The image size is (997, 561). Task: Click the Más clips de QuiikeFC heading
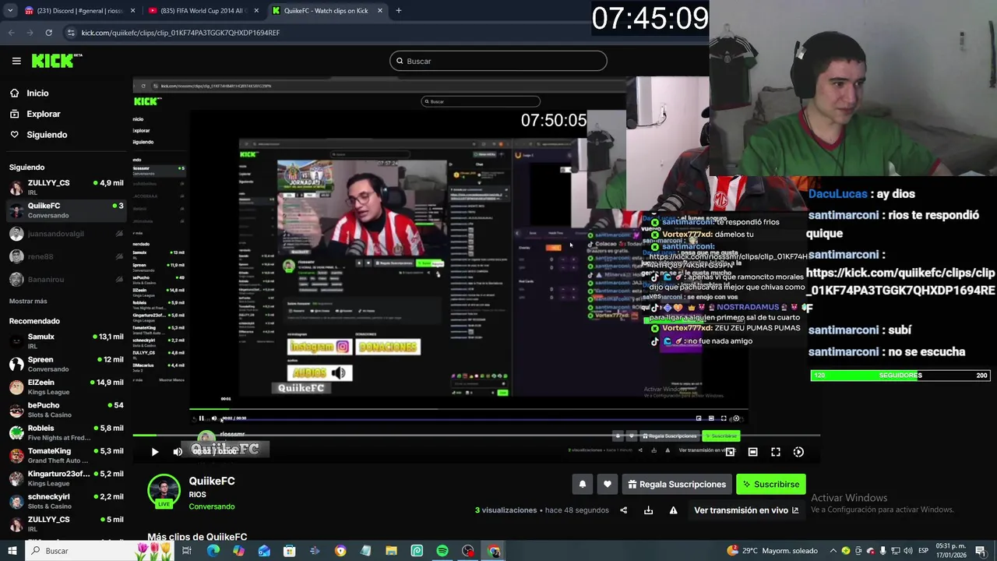pos(197,537)
